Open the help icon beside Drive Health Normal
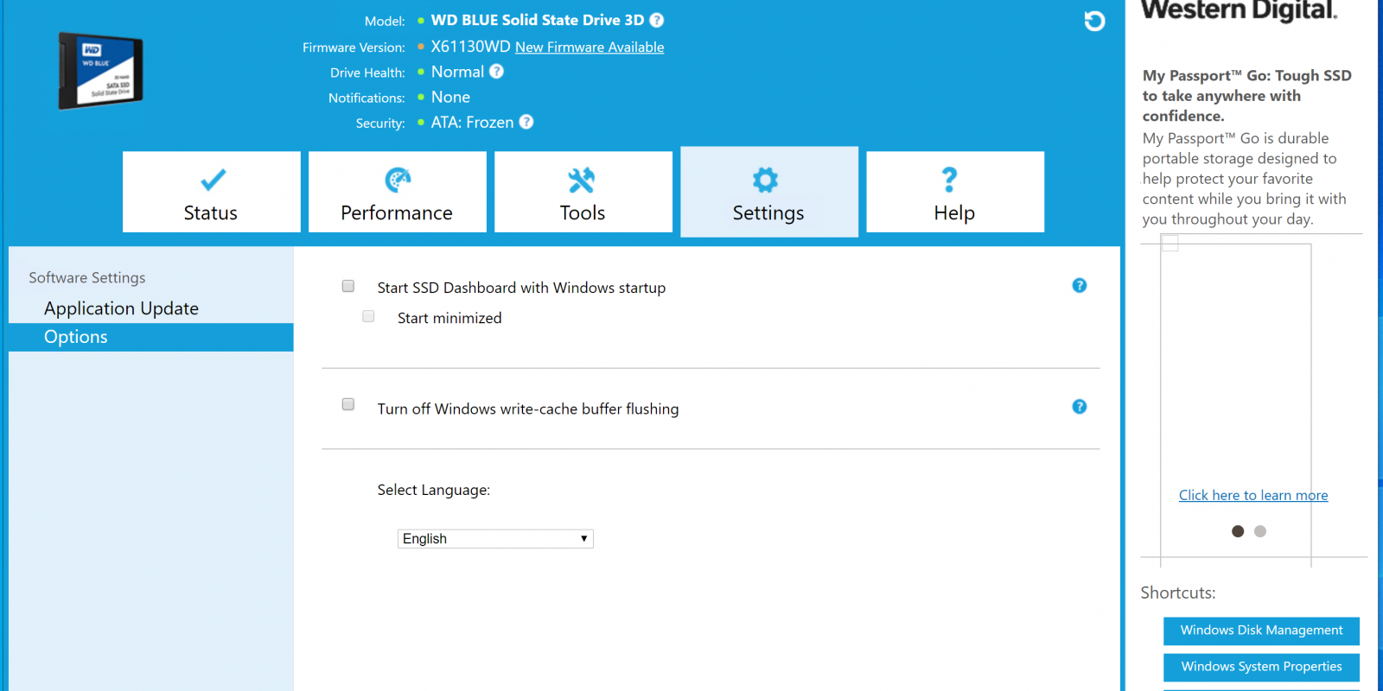The width and height of the screenshot is (1383, 691). (496, 72)
